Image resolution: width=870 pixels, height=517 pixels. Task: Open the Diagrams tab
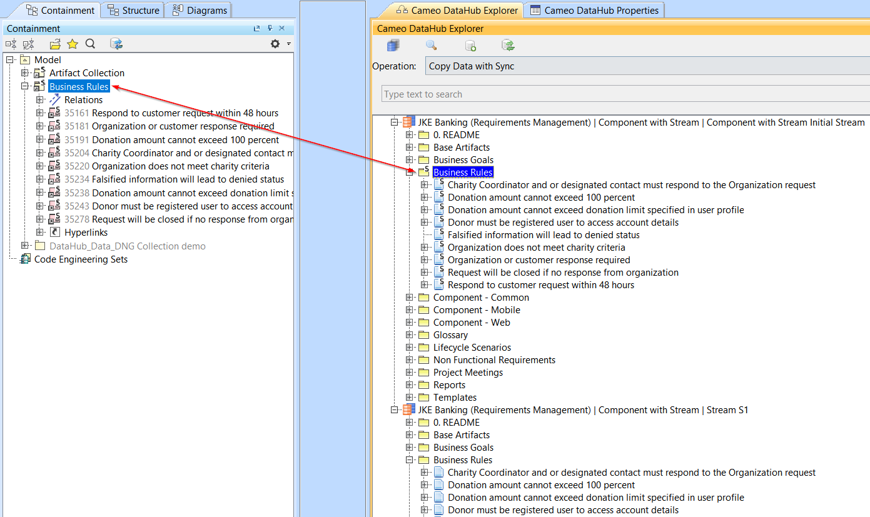[x=200, y=10]
